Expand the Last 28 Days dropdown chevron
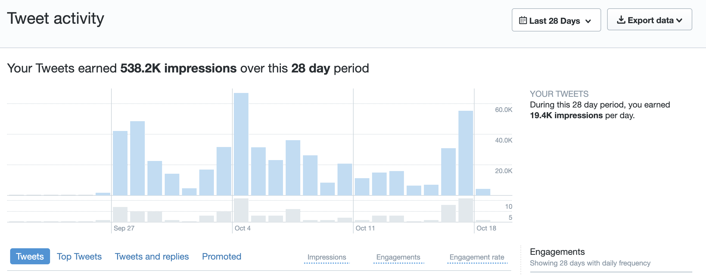The image size is (706, 275). click(x=588, y=21)
